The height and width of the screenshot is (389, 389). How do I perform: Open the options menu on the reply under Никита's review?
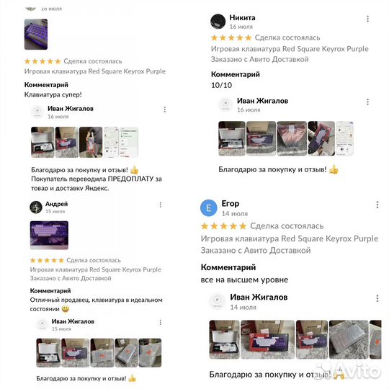(x=367, y=102)
